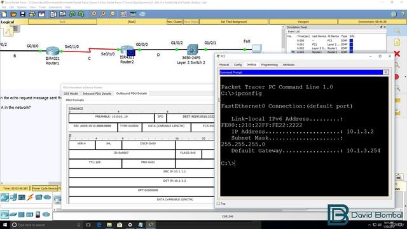Select the Hubs subcategory icon
The height and width of the screenshot is (229, 407).
[21, 214]
